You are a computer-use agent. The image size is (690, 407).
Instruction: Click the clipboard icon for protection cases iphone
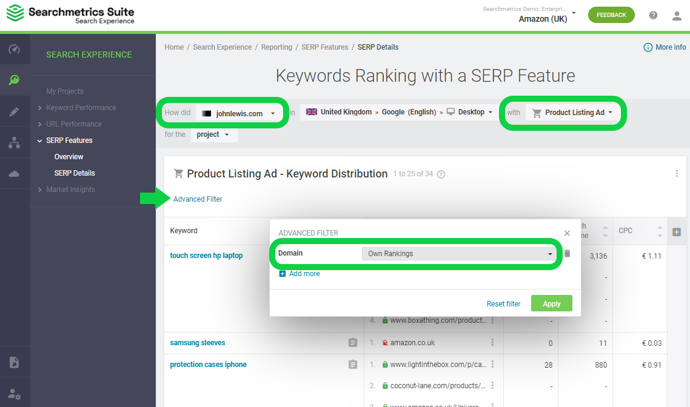pos(353,365)
